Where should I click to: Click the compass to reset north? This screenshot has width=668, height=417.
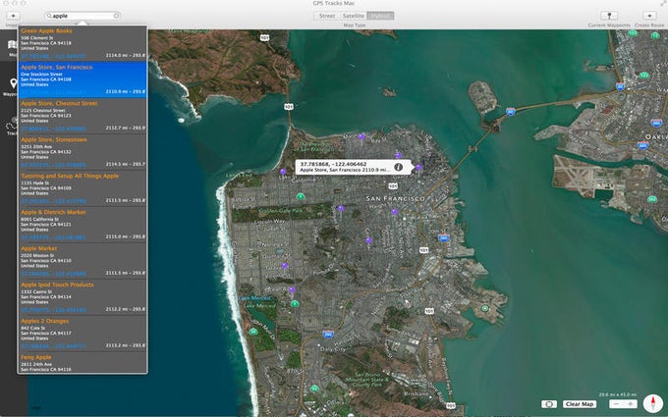click(x=652, y=403)
